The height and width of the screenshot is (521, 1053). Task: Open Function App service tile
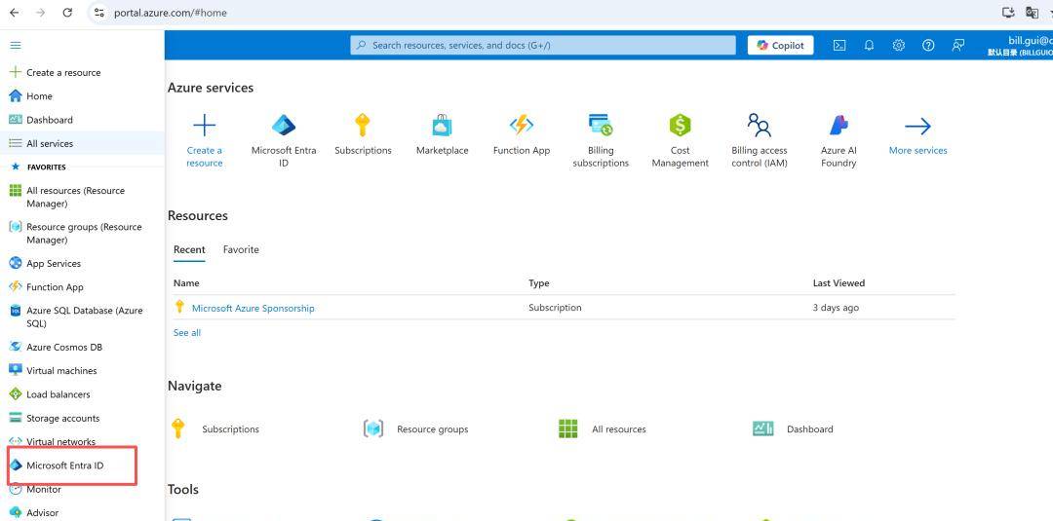tap(521, 135)
